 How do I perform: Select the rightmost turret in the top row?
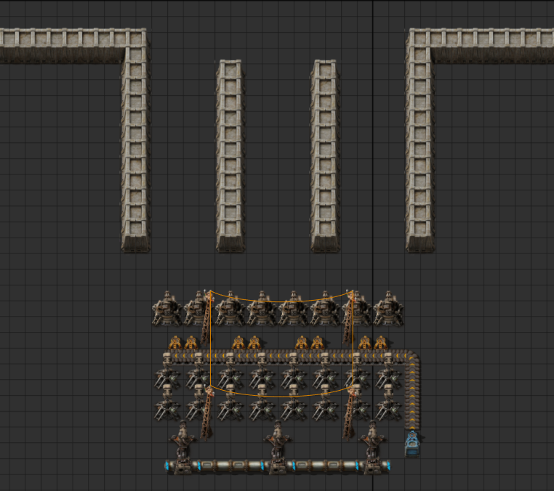pyautogui.click(x=388, y=308)
